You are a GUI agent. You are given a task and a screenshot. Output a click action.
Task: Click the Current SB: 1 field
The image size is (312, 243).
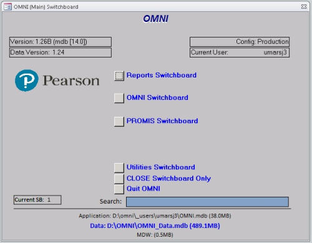[x=37, y=200]
